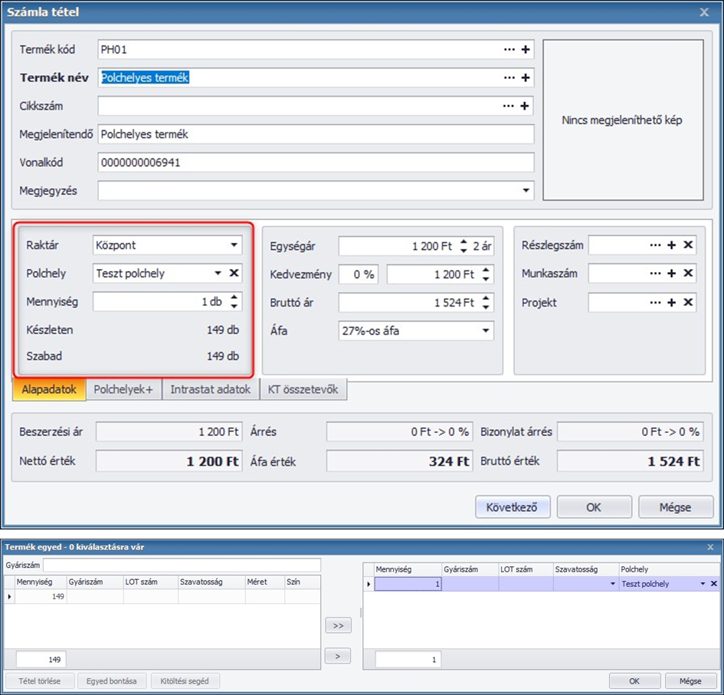Click plus icon beside Termék név
Image resolution: width=724 pixels, height=695 pixels.
(526, 77)
